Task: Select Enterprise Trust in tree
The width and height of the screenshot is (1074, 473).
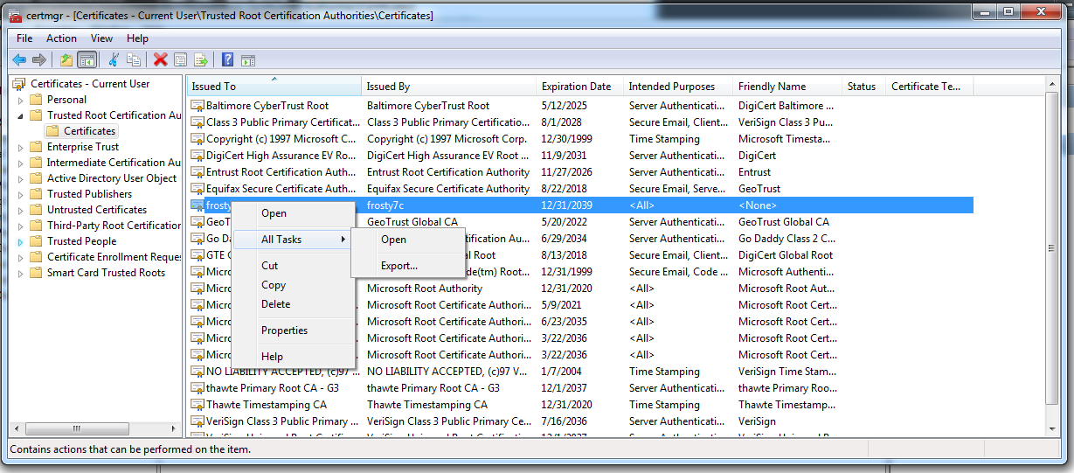Action: pyautogui.click(x=83, y=147)
